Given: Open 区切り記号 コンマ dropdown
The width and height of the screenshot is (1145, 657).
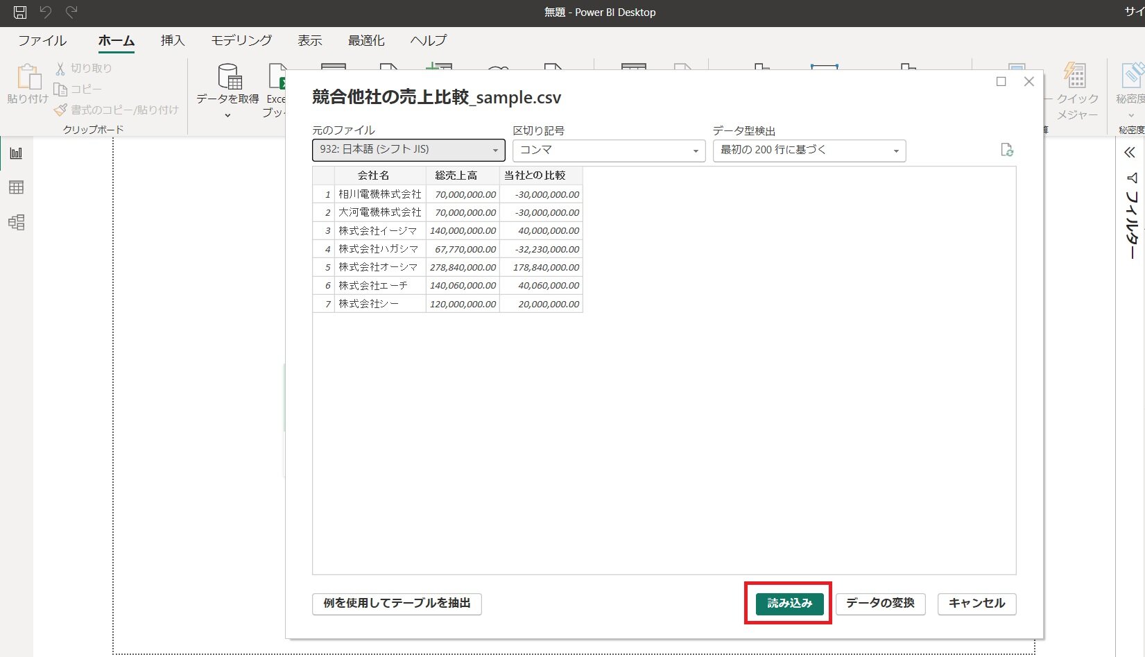Looking at the screenshot, I should [609, 151].
